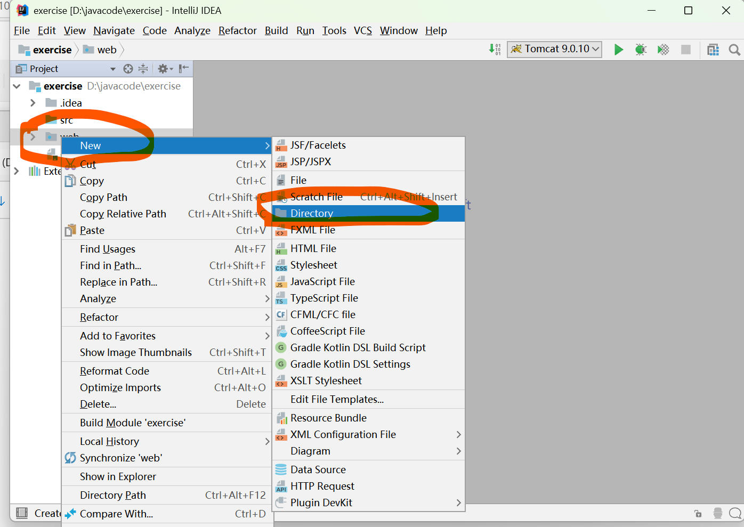Select JSF/Facelets from New submenu
Image resolution: width=744 pixels, height=527 pixels.
click(x=368, y=145)
